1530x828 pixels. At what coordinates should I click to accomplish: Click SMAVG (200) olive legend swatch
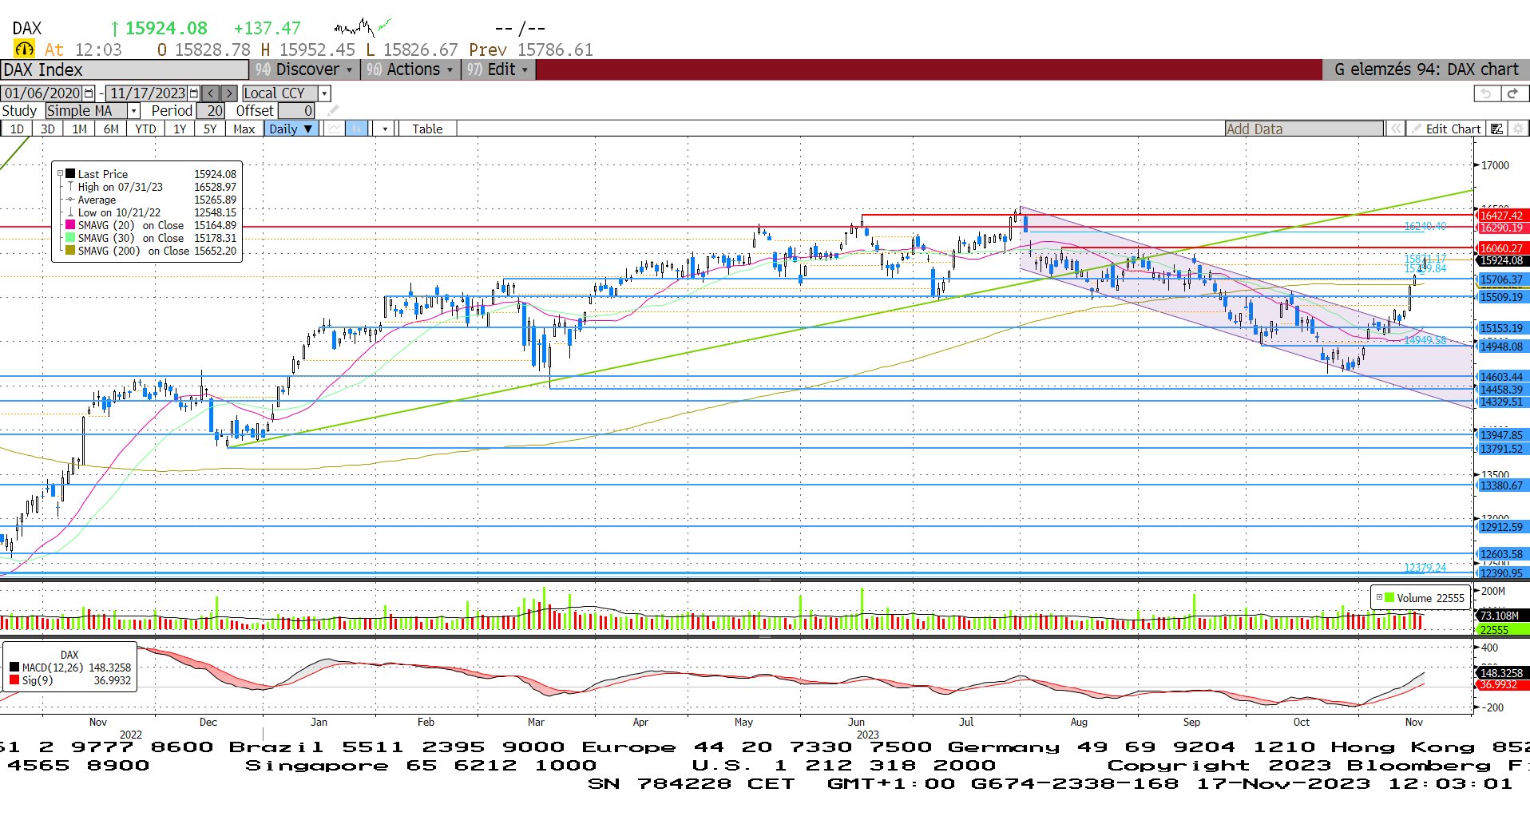[70, 251]
